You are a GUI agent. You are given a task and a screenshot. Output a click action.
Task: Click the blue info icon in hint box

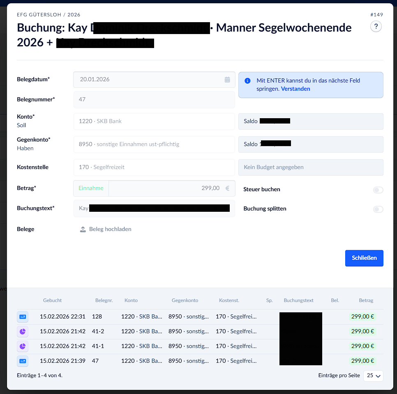(x=247, y=81)
